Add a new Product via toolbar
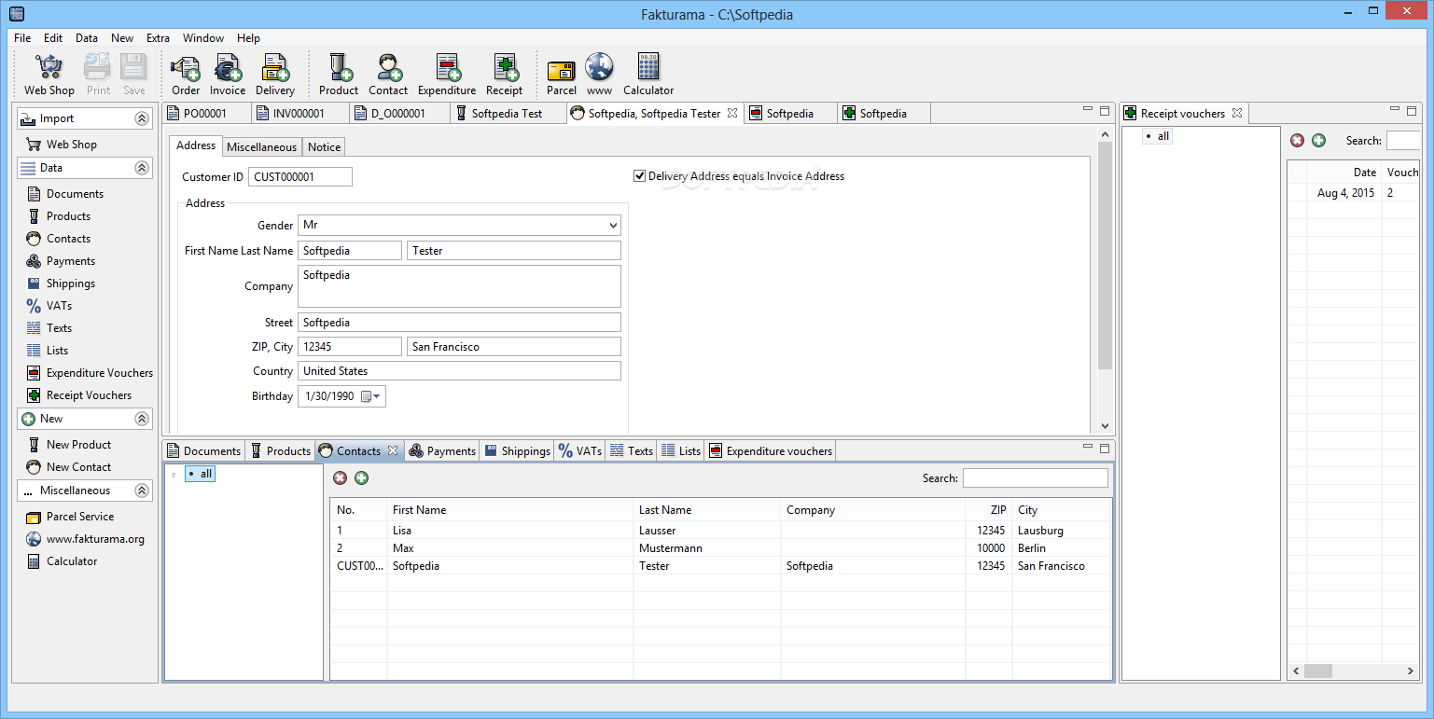Image resolution: width=1434 pixels, height=719 pixels. [x=339, y=75]
